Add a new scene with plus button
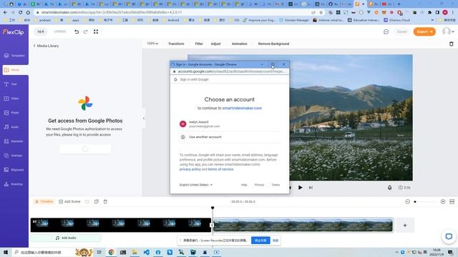This screenshot has height=257, width=458. [x=405, y=226]
